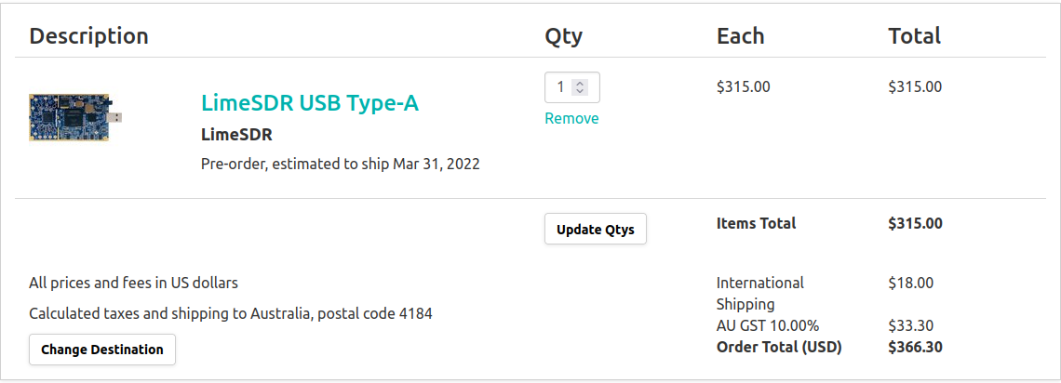This screenshot has width=1061, height=383.
Task: Click the Items Total label
Action: (756, 223)
